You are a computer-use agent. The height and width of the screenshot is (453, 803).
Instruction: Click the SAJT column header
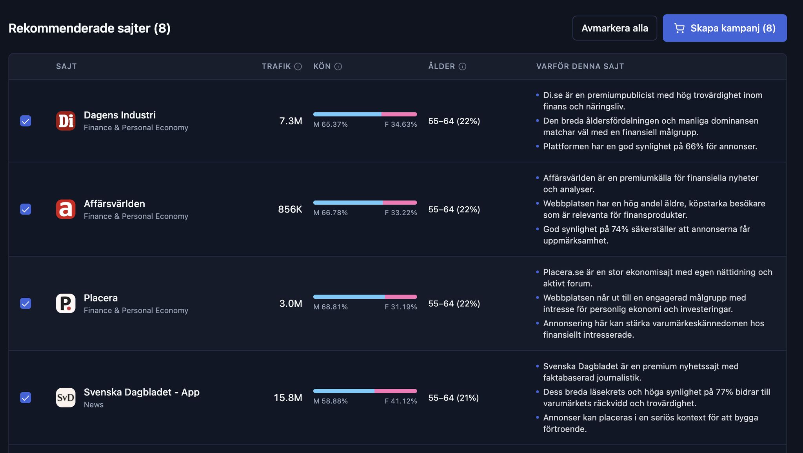coord(66,66)
